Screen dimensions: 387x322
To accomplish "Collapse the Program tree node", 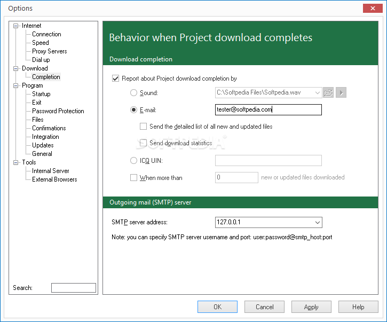I will click(x=16, y=85).
